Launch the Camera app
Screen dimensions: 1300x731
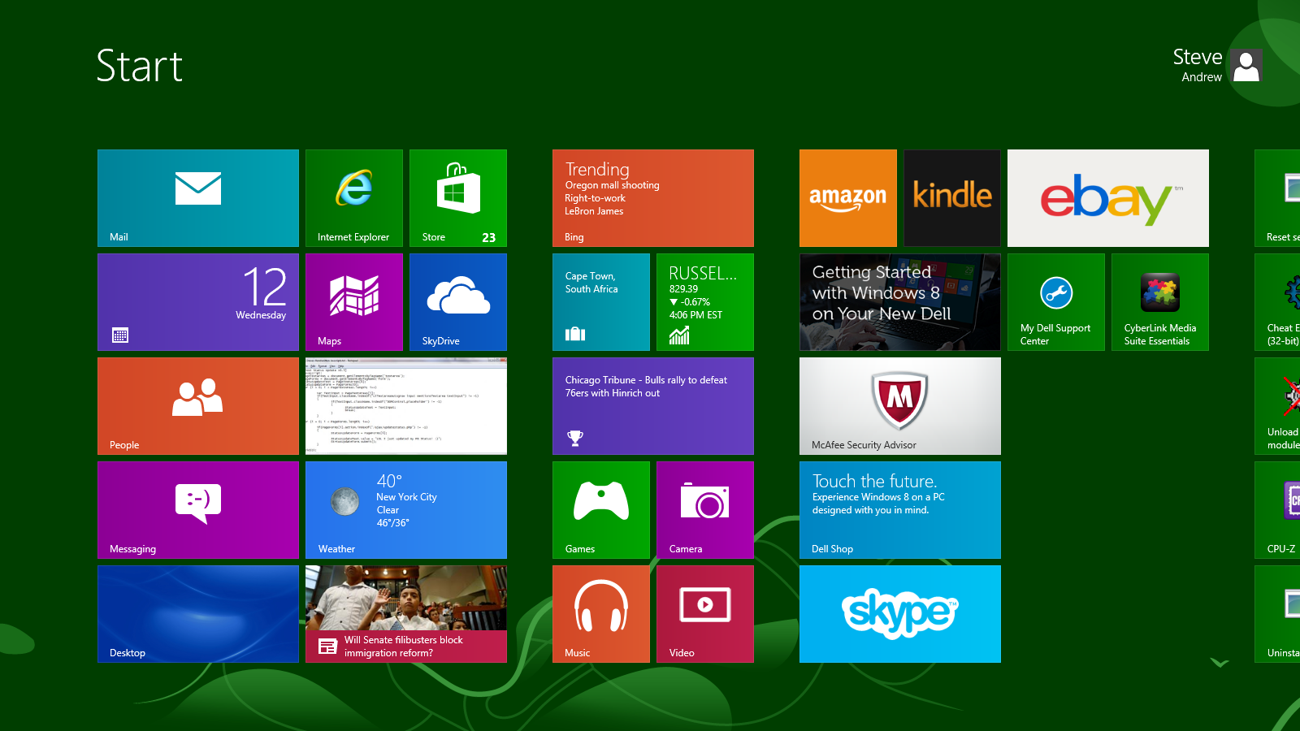(x=704, y=509)
